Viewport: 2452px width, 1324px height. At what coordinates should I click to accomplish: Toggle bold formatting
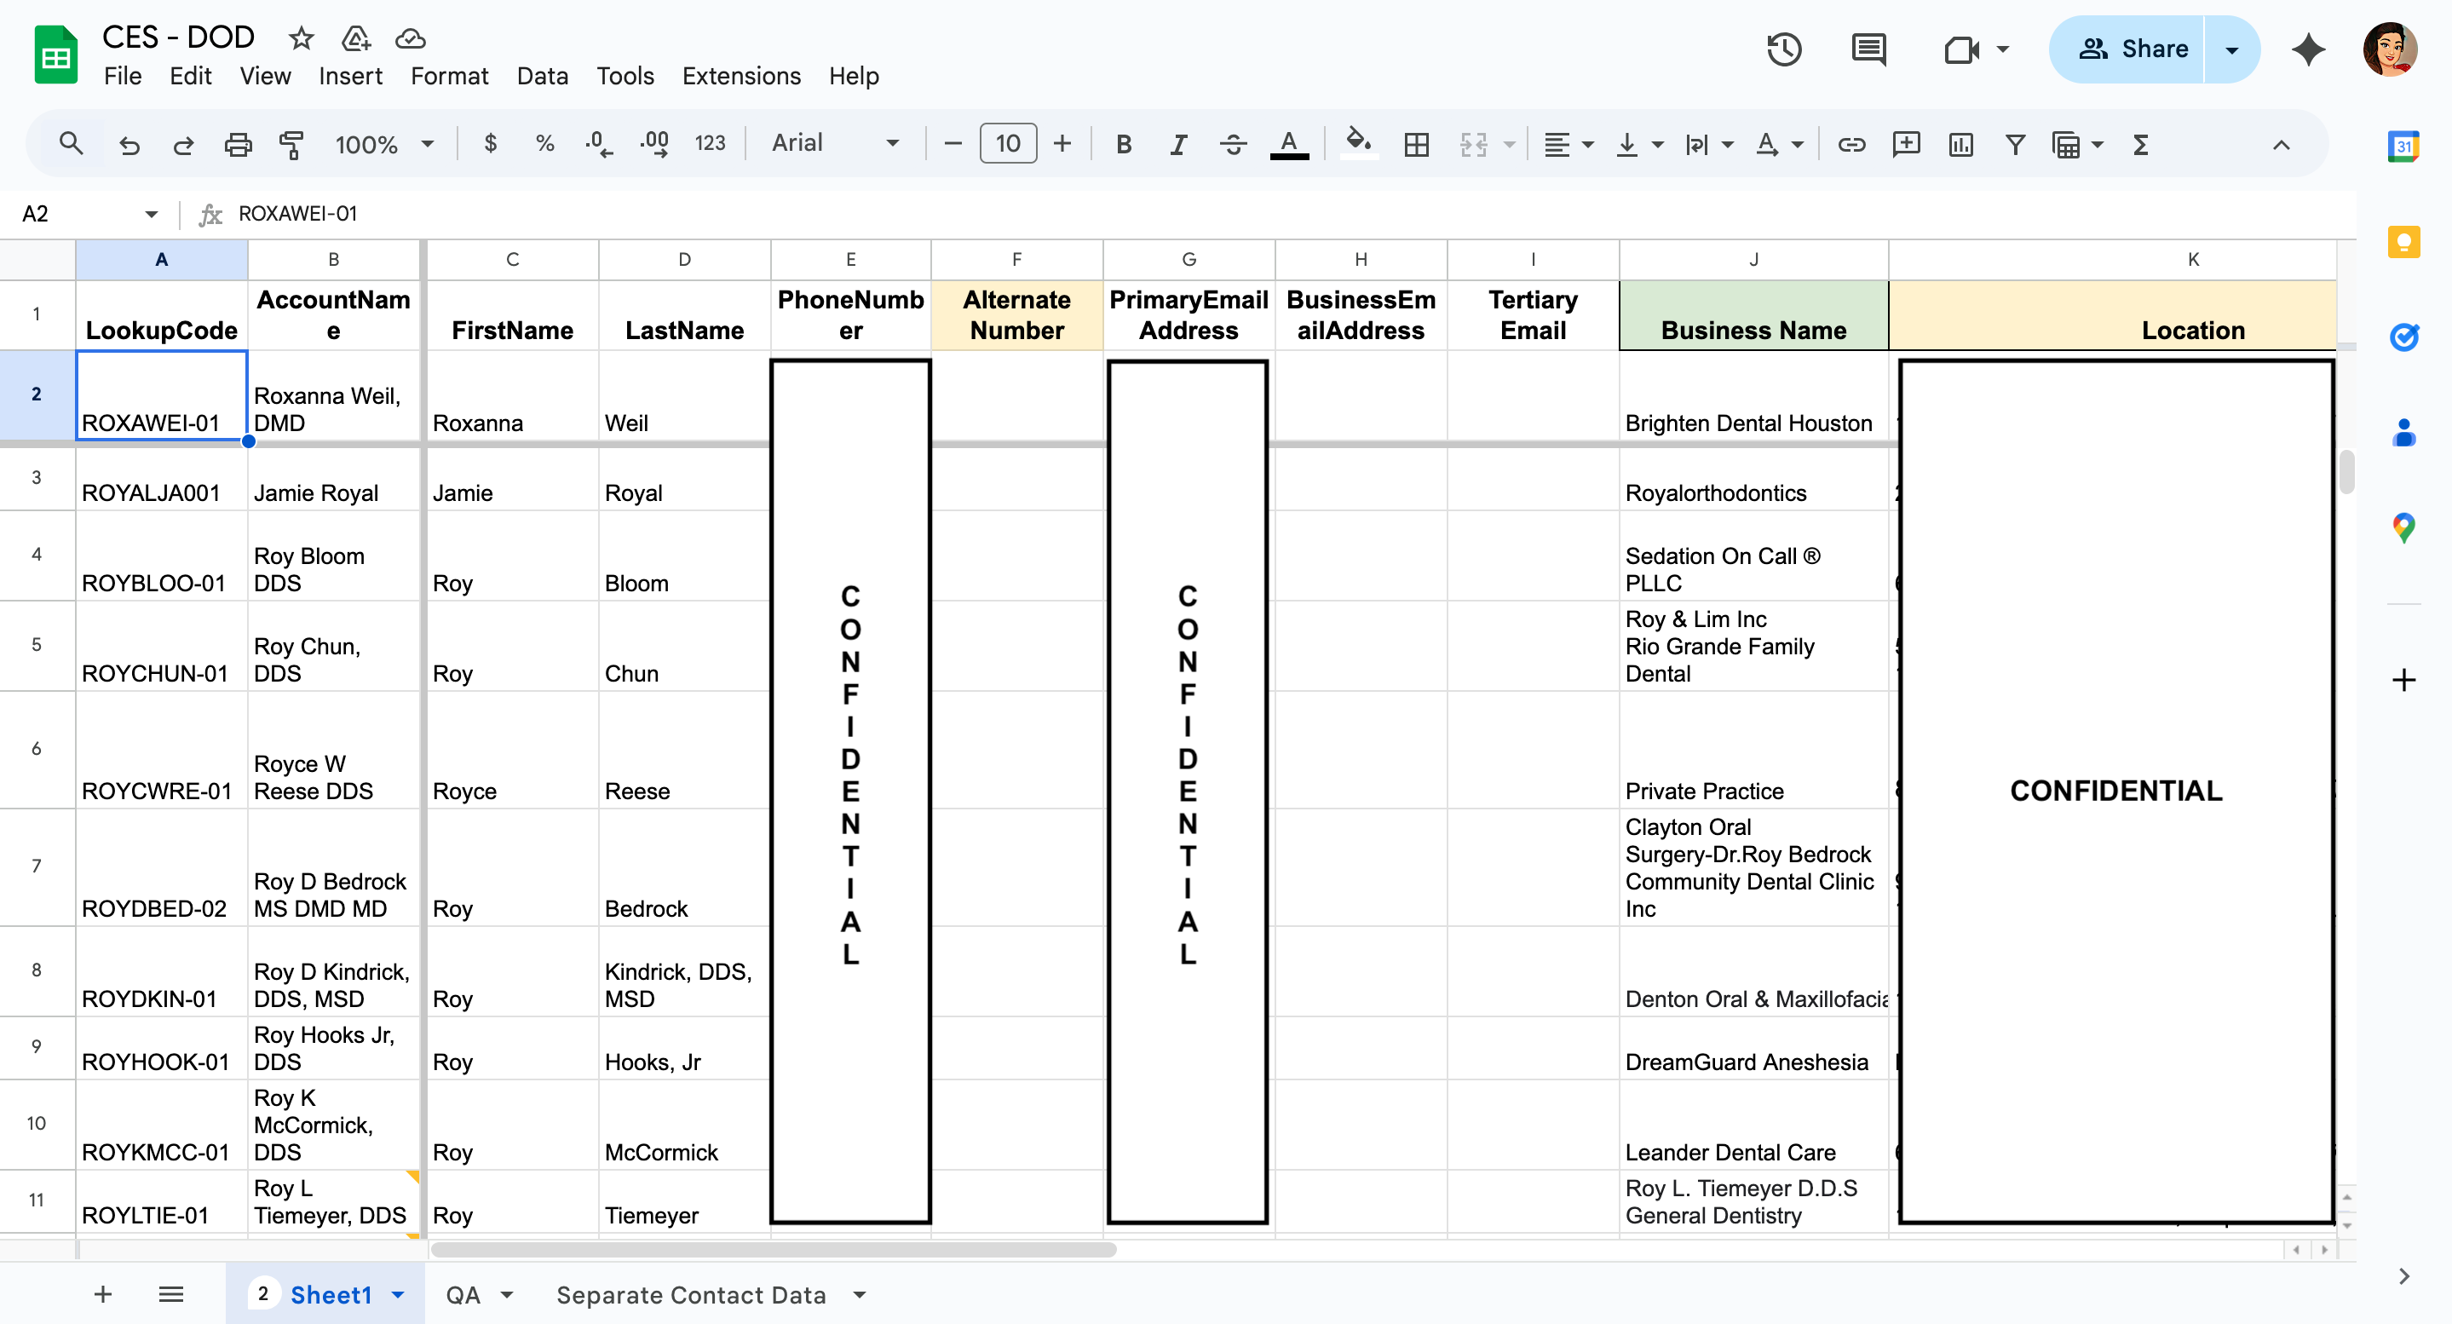click(1123, 145)
